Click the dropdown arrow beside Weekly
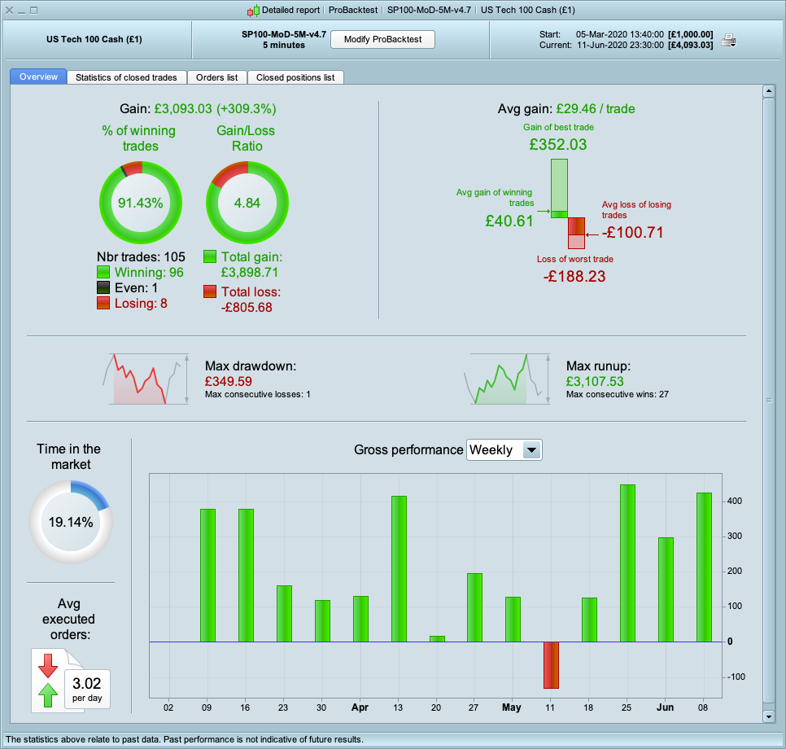The width and height of the screenshot is (786, 749). 531,450
